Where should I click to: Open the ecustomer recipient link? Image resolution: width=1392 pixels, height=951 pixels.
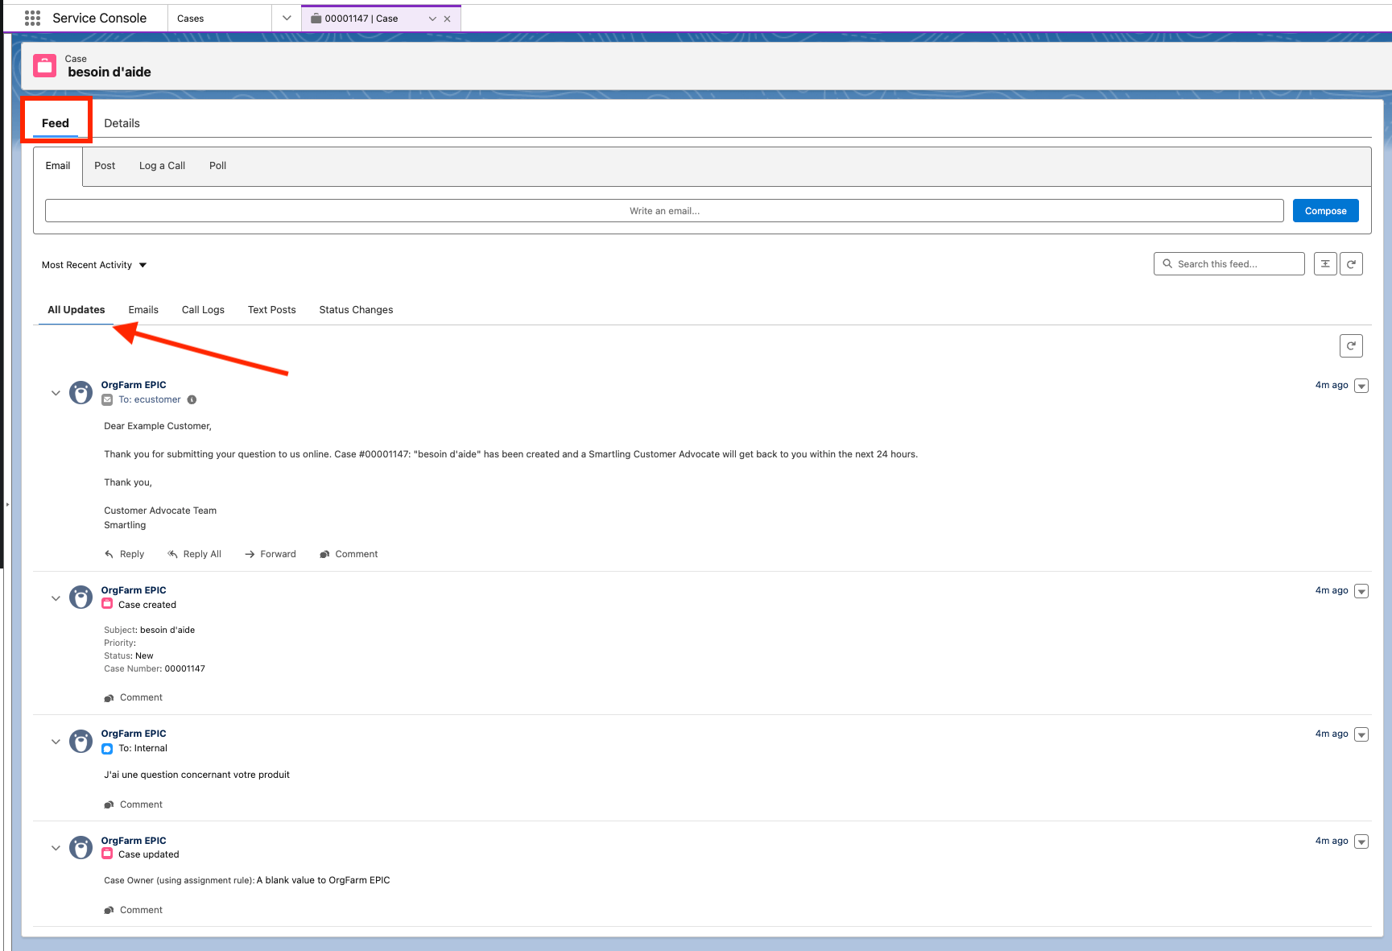[x=157, y=399]
